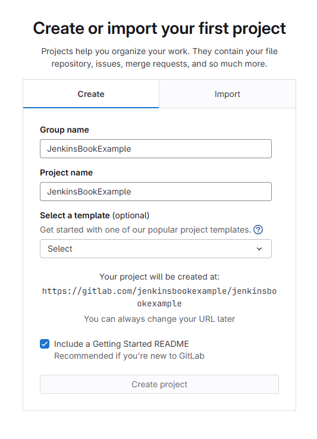Click the 'Create or import your first project' heading
This screenshot has width=317, height=439.
click(159, 29)
